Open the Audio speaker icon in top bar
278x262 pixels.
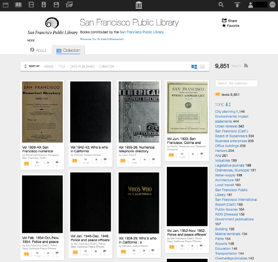pos(44,5)
